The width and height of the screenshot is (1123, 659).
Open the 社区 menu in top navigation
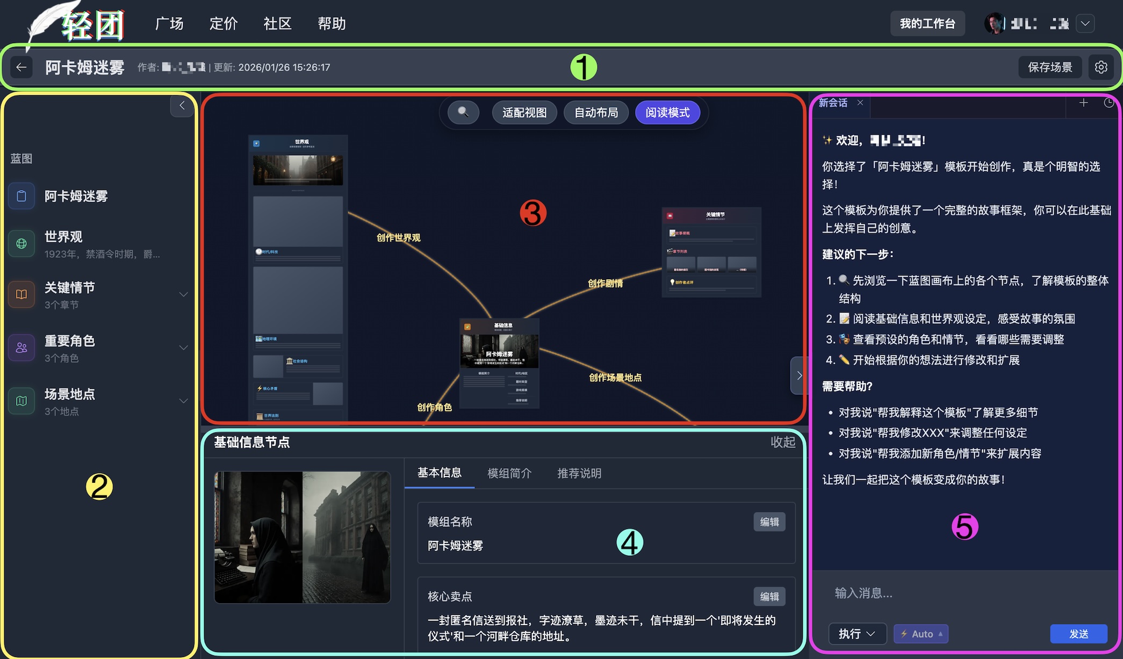point(277,24)
